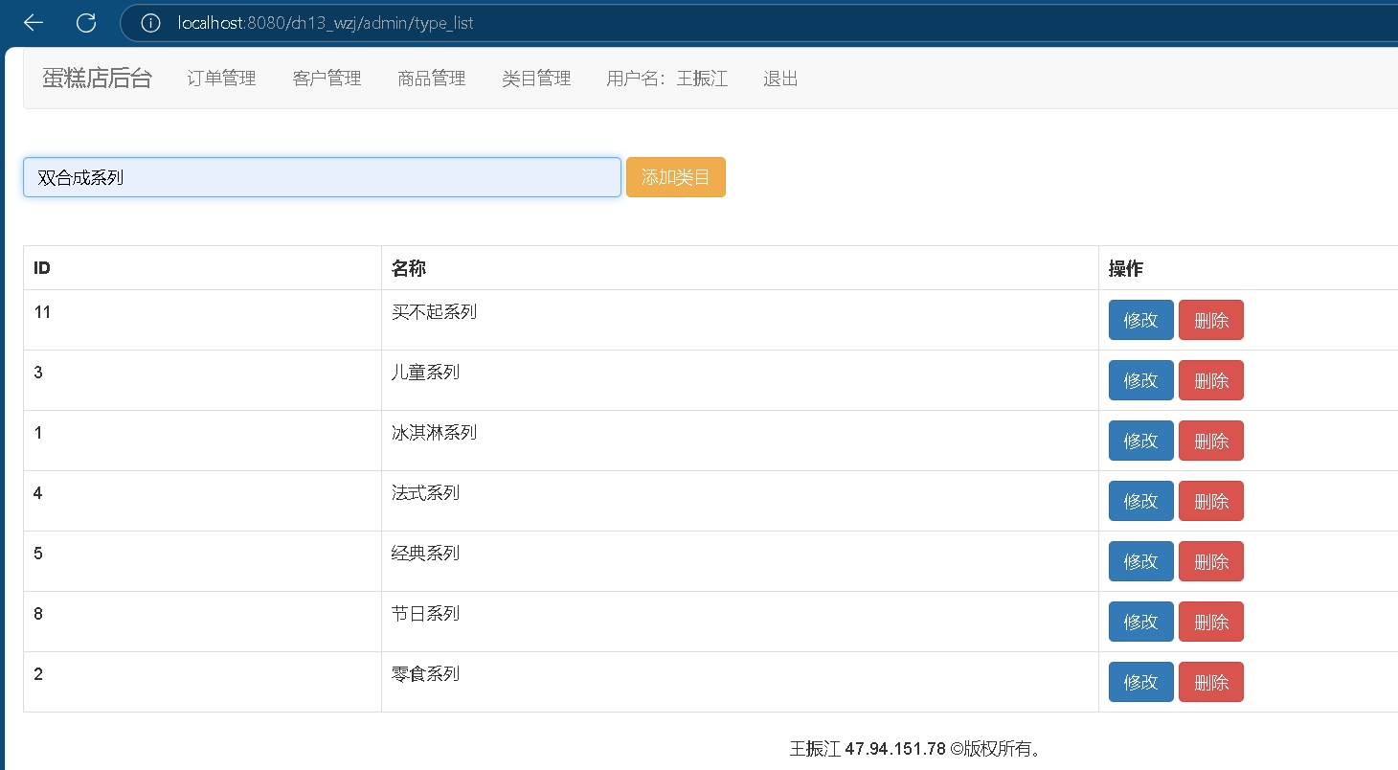Screen dimensions: 1398x770
Task: Open the 商品管理 menu item
Action: point(432,79)
